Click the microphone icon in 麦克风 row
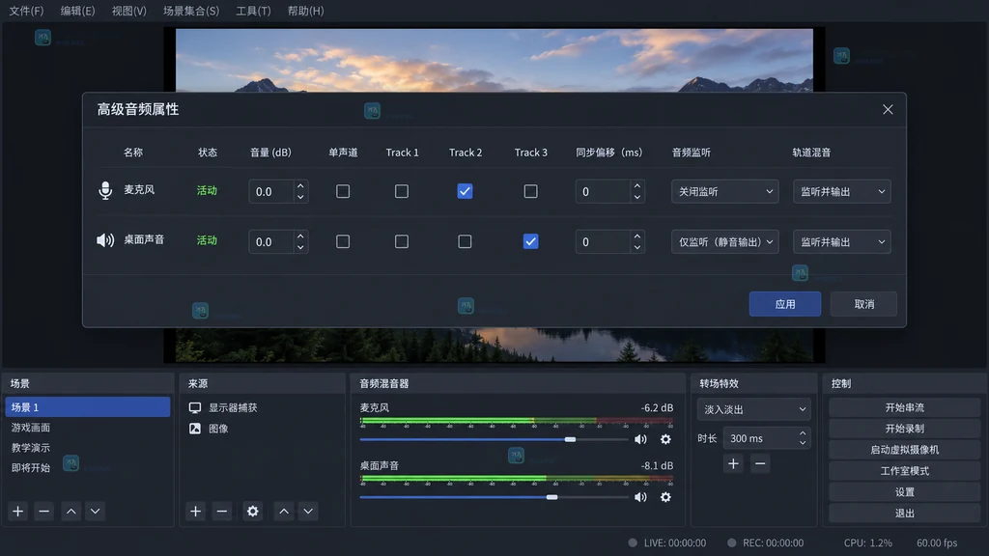Image resolution: width=989 pixels, height=556 pixels. [105, 190]
